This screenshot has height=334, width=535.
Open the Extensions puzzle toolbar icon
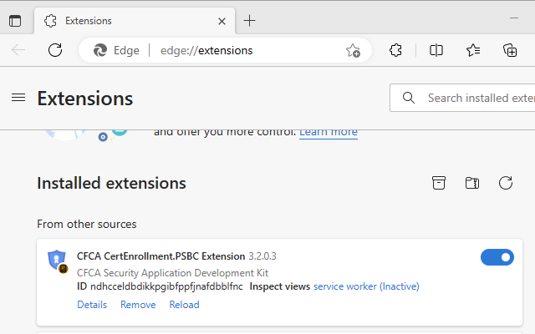click(396, 50)
